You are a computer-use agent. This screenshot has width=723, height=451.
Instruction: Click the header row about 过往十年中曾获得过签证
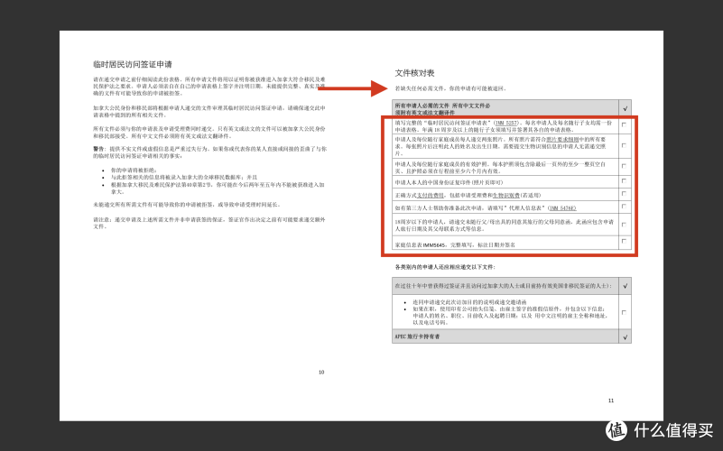(x=505, y=286)
